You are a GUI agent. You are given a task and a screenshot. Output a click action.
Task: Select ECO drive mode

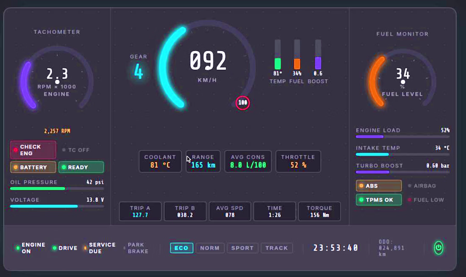(182, 248)
